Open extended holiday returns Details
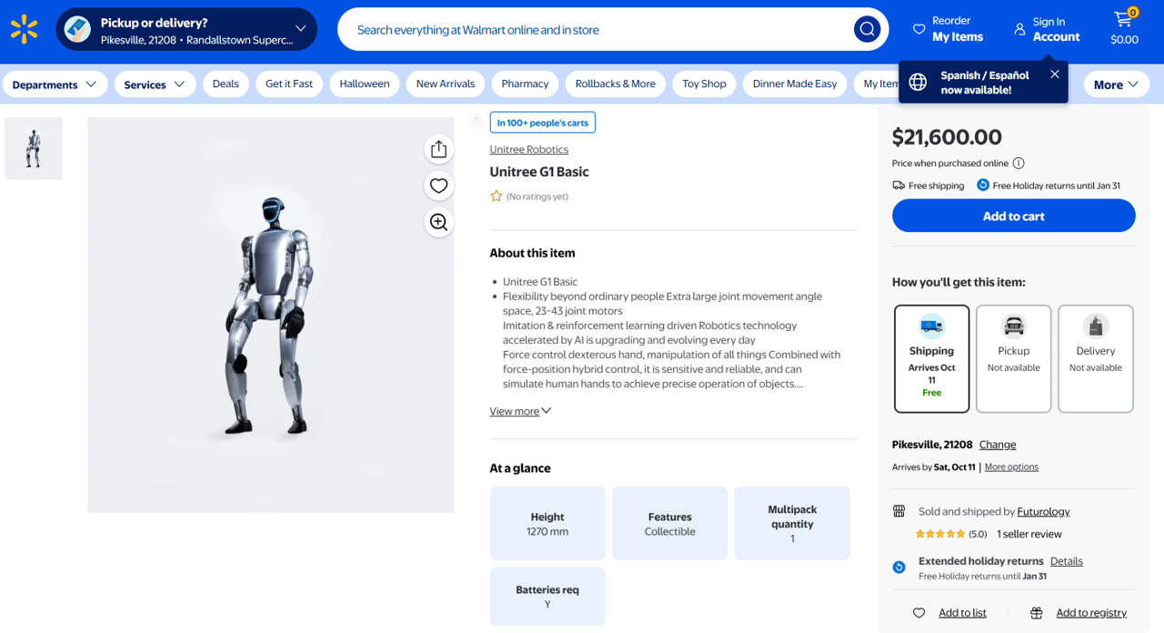The image size is (1164, 633). (1067, 561)
